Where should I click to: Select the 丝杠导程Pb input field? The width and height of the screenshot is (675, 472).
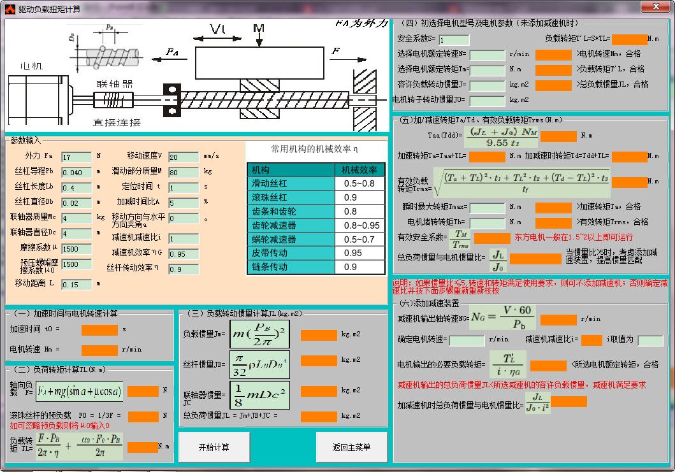point(76,173)
